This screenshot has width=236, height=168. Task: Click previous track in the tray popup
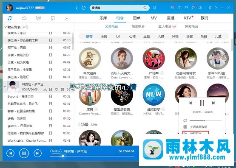click(190, 103)
